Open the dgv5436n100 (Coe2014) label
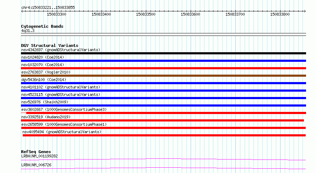This screenshot has height=173, width=316. 44,80
